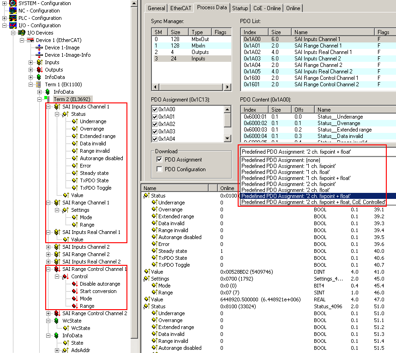Image resolution: width=396 pixels, height=353 pixels.
Task: Click the PDO List Index column header
Action: 255,32
